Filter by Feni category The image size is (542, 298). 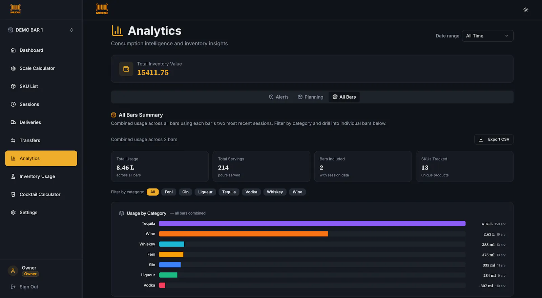click(x=169, y=192)
